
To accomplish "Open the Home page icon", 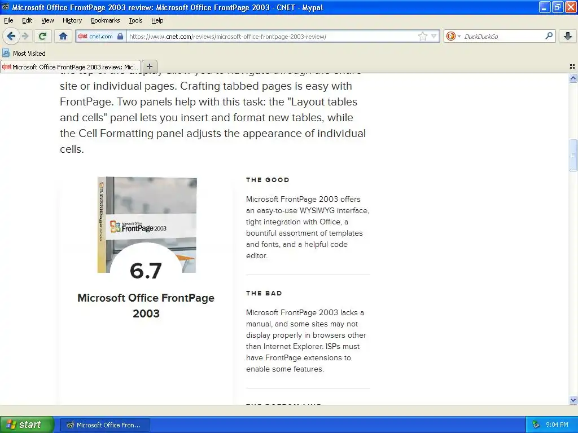I will pyautogui.click(x=63, y=36).
